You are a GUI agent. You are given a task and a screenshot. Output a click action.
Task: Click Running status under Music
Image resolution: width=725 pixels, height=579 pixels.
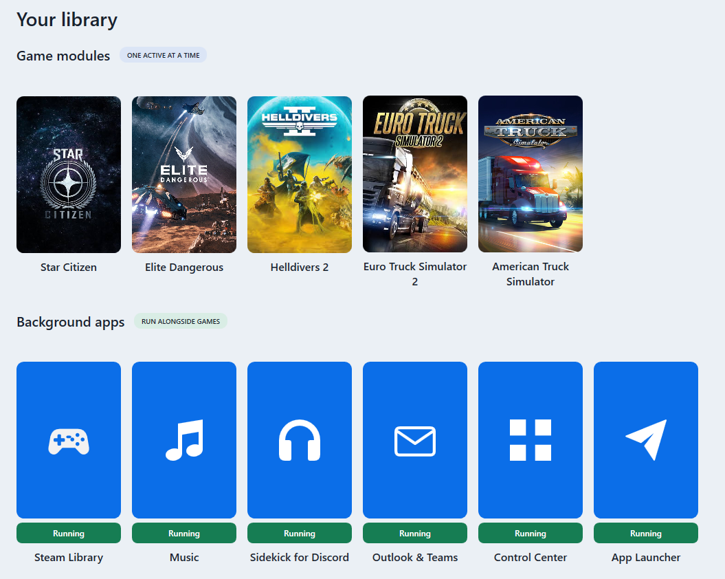coord(184,533)
